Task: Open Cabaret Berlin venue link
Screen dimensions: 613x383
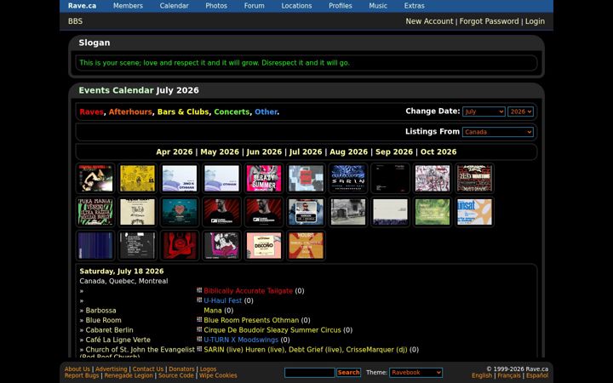Action: [110, 330]
